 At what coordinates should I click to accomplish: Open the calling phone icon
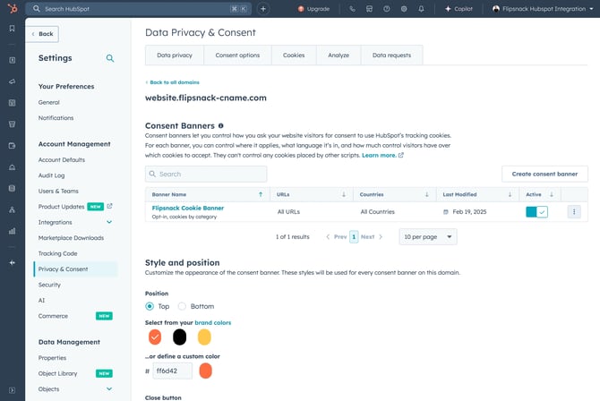tap(353, 8)
